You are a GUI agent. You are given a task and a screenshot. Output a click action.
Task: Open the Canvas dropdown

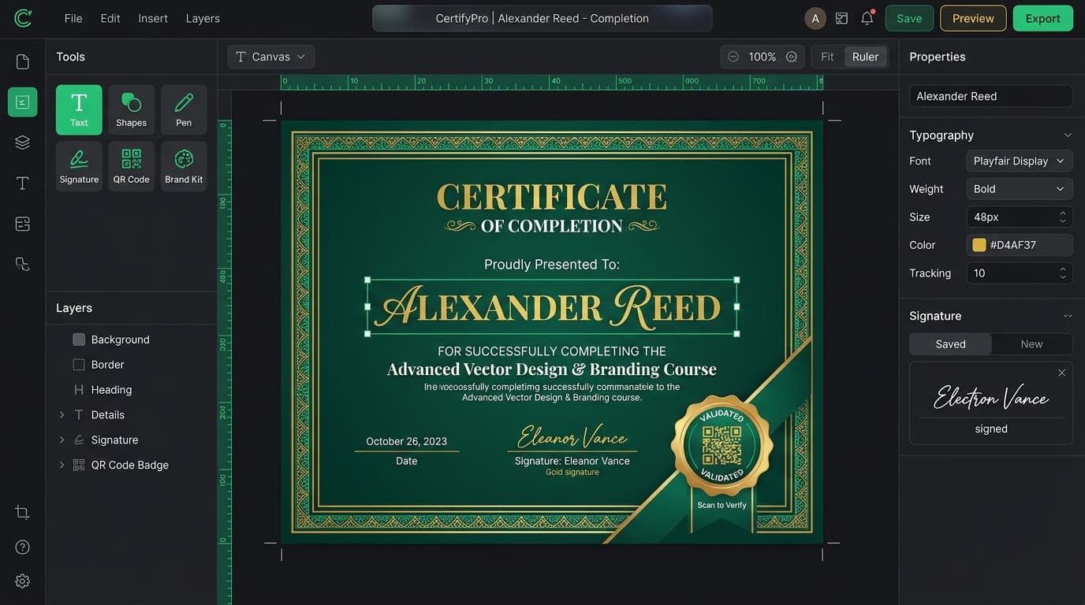pos(271,57)
